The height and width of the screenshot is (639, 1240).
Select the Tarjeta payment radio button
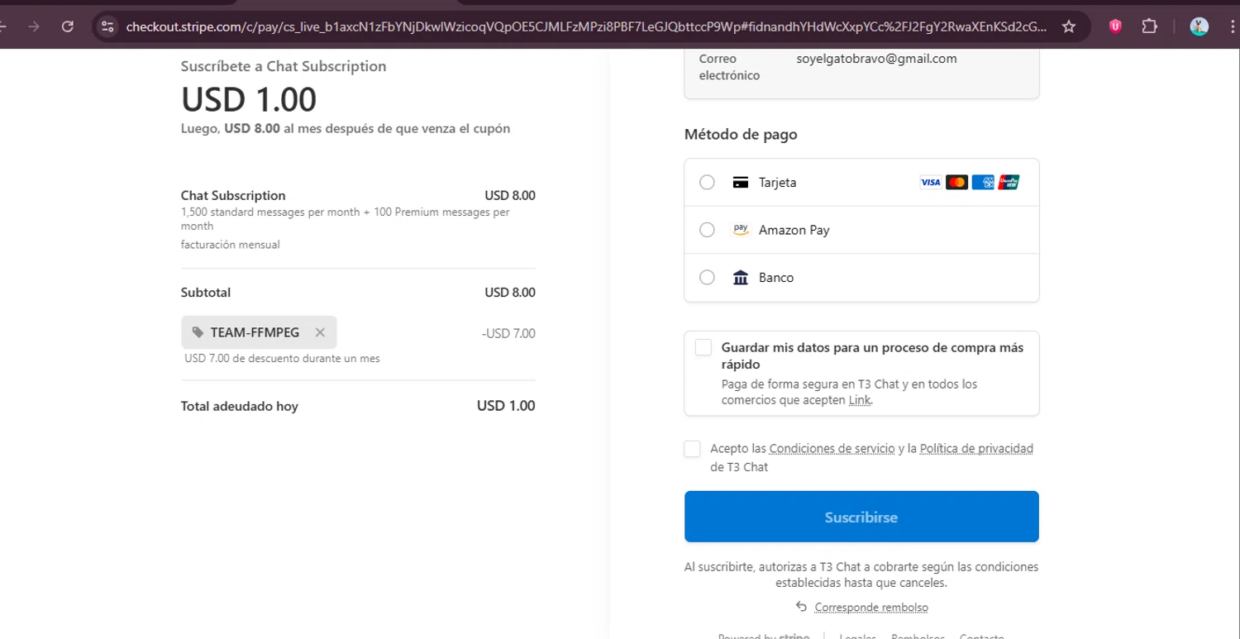(x=707, y=183)
